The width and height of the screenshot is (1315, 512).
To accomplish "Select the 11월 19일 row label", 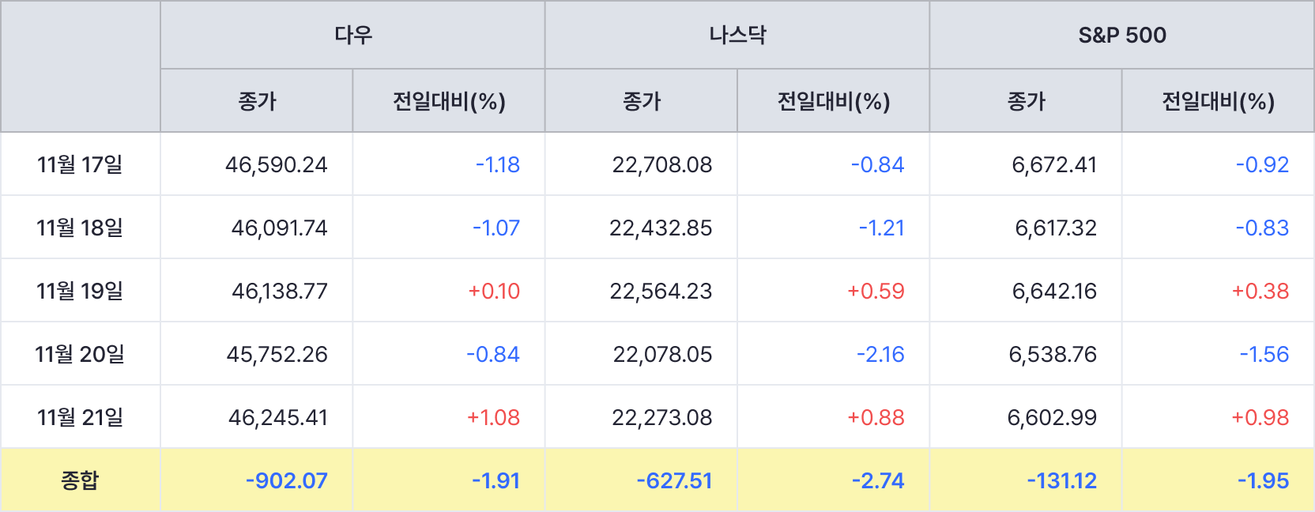I will (x=80, y=291).
